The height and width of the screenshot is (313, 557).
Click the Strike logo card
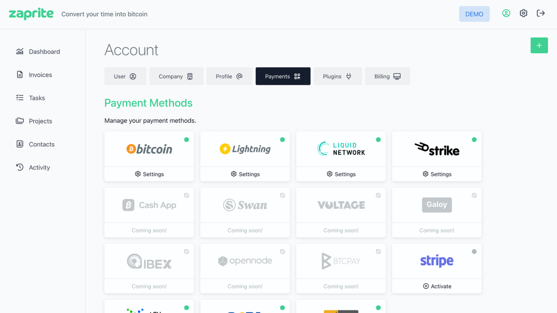tap(437, 149)
